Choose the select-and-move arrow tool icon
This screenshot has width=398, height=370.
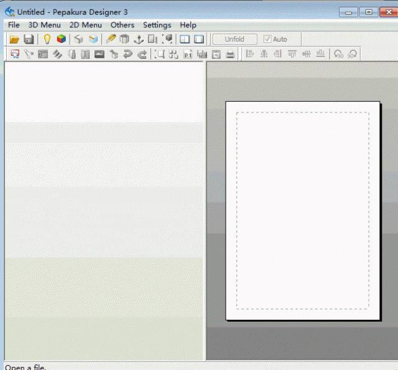[14, 55]
